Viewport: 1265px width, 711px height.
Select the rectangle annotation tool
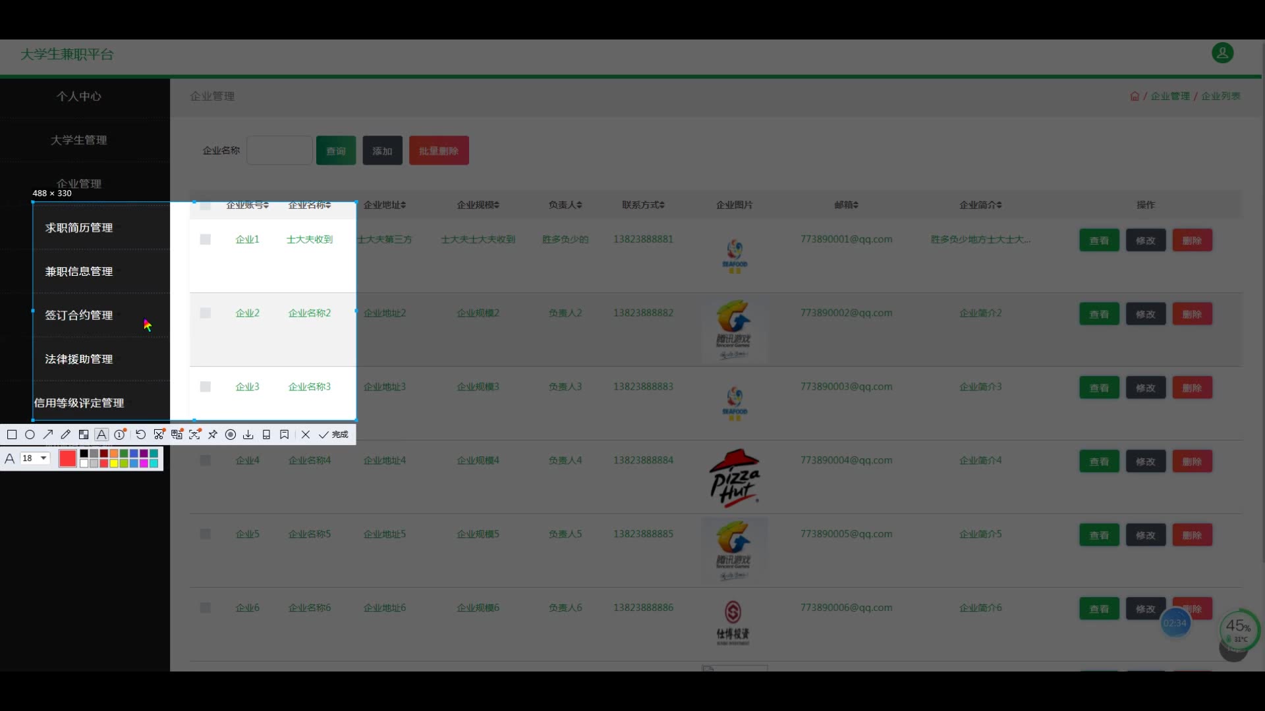coord(12,434)
